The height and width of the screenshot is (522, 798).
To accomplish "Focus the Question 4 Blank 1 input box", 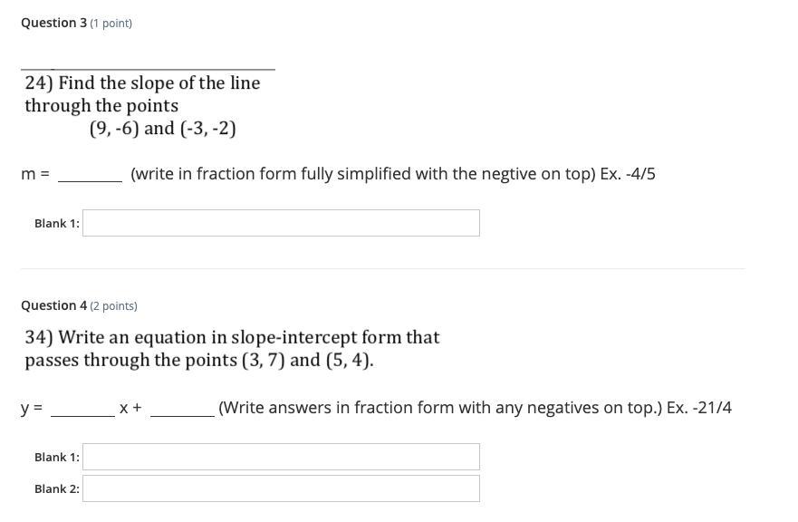I will 281,457.
